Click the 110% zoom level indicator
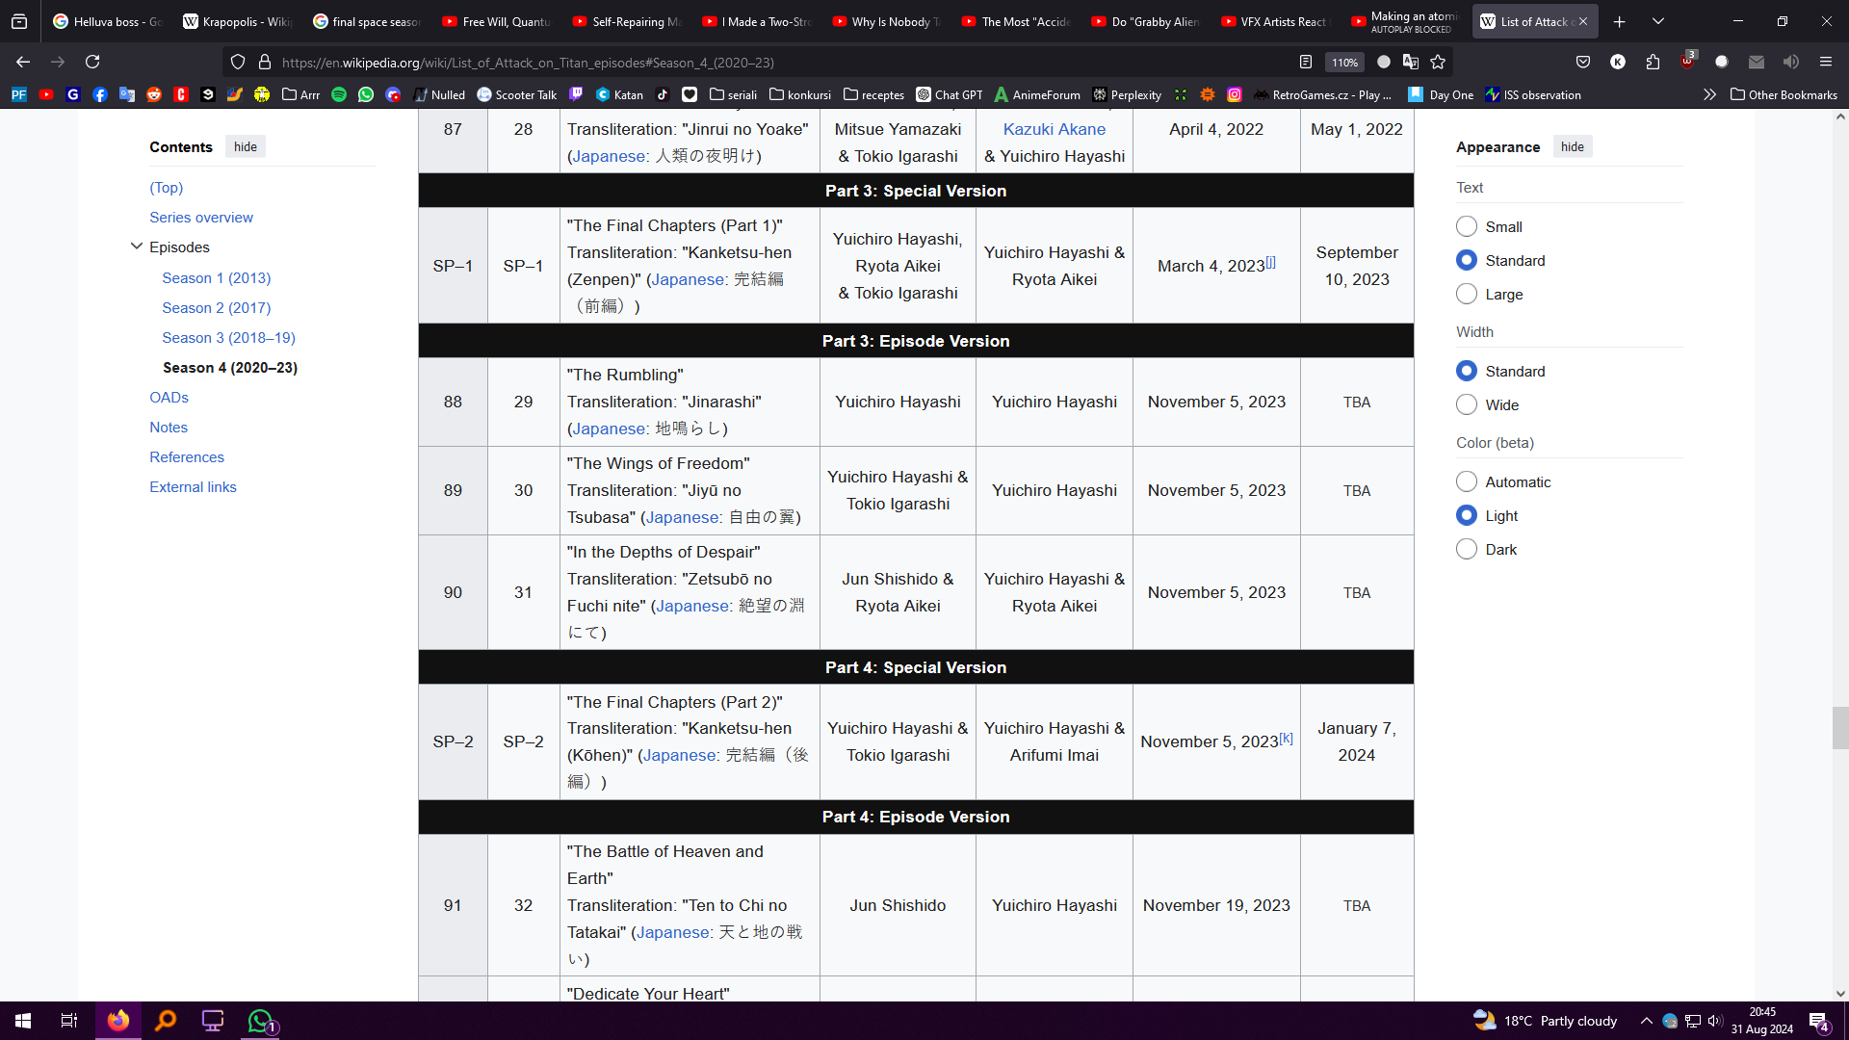Screen dimensions: 1849x1040 (x=1344, y=62)
